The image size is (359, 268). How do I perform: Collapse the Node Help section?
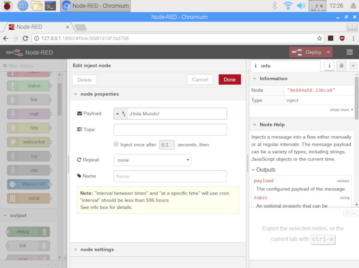pos(269,125)
